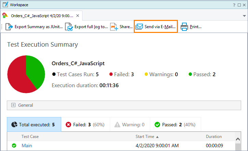Select the Orders_C#_JavaScript log tab

point(41,16)
